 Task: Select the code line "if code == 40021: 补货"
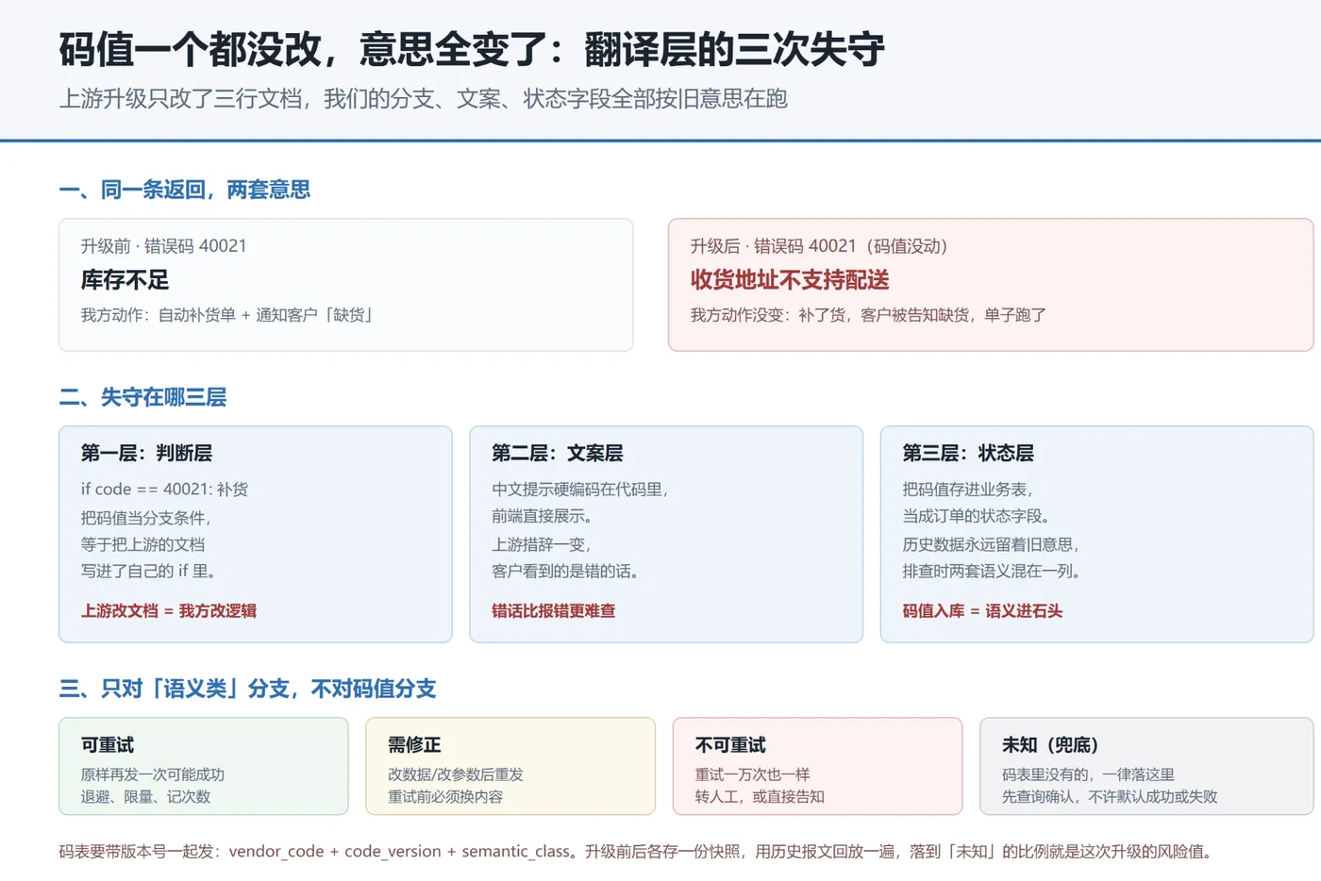coord(164,490)
